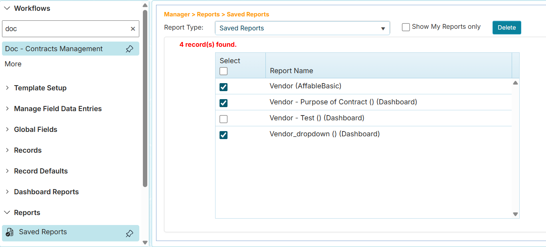546x247 pixels.
Task: Click the Delete button
Action: tap(506, 27)
